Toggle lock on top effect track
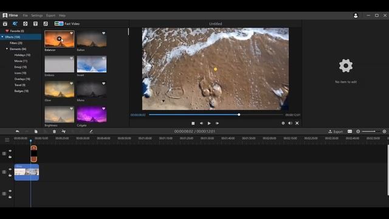The width and height of the screenshot is (389, 219). pos(10,157)
